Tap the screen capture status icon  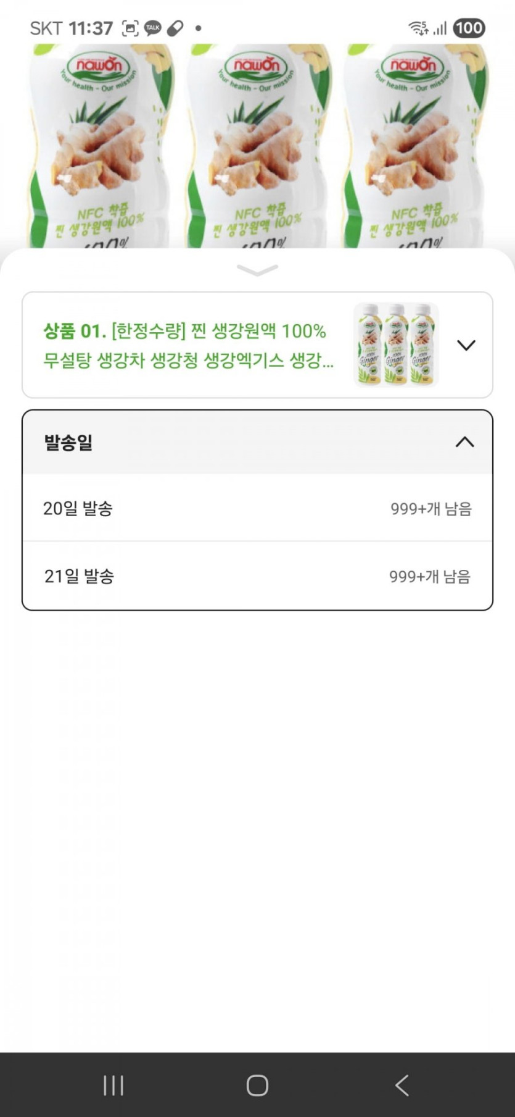(x=130, y=28)
